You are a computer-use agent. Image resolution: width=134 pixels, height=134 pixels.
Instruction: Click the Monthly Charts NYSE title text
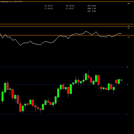(11, 2)
